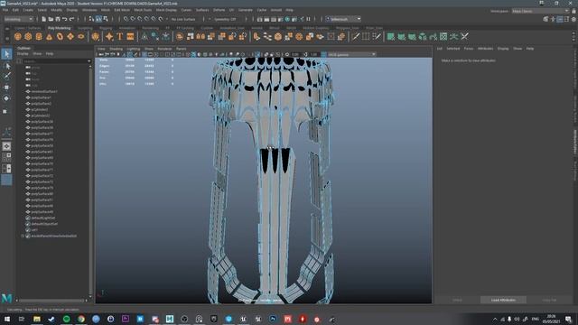This screenshot has width=578, height=325.
Task: Open the Outliner Display menu
Action: (x=23, y=54)
